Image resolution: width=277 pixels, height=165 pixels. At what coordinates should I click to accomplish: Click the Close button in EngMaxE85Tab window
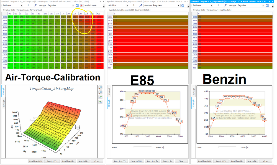(x=181, y=161)
